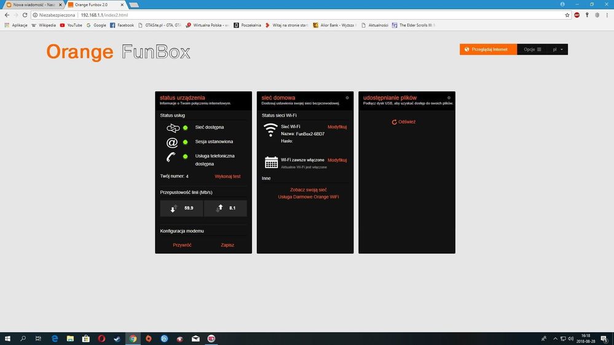Open settings gear in sieć domowa panel
The width and height of the screenshot is (614, 345).
347,98
